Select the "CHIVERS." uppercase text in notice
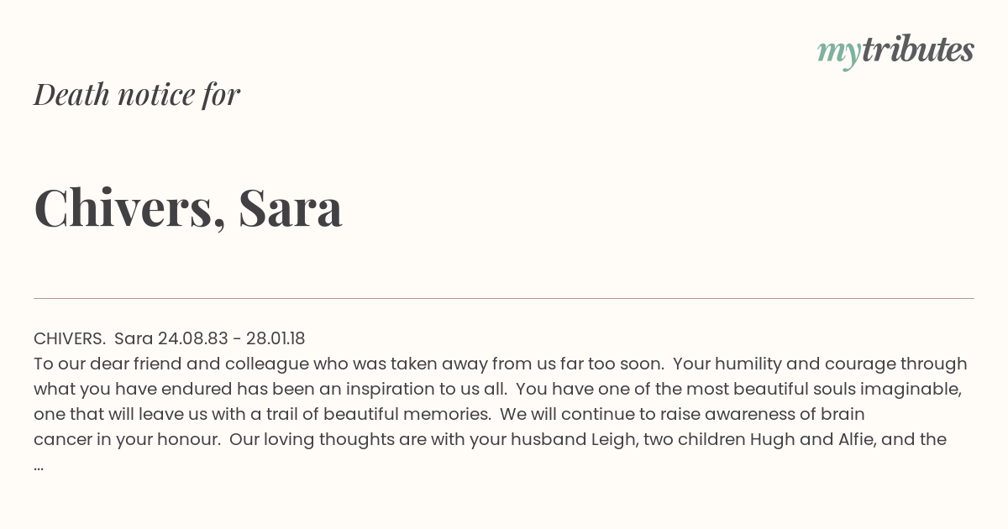The image size is (1008, 529). tap(70, 338)
